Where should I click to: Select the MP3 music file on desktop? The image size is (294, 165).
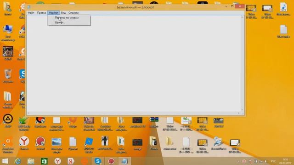283,9
